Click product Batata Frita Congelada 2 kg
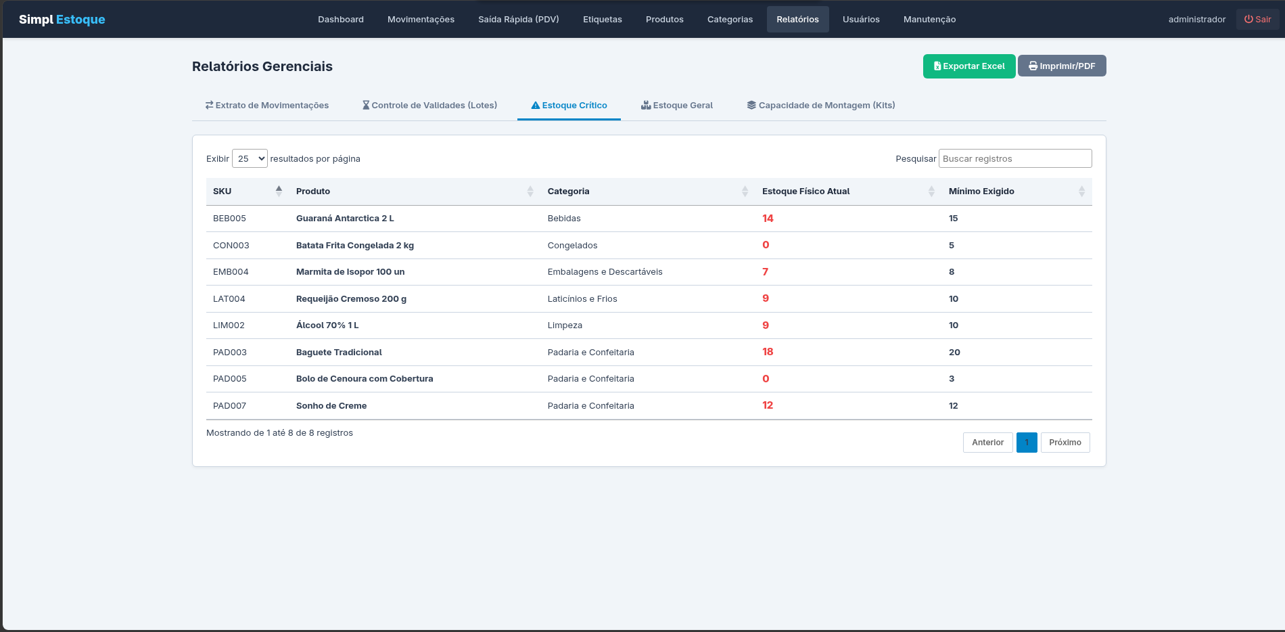 click(x=355, y=246)
